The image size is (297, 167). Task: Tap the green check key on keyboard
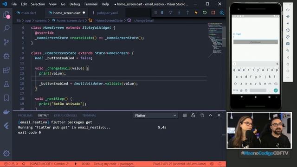pos(276,90)
